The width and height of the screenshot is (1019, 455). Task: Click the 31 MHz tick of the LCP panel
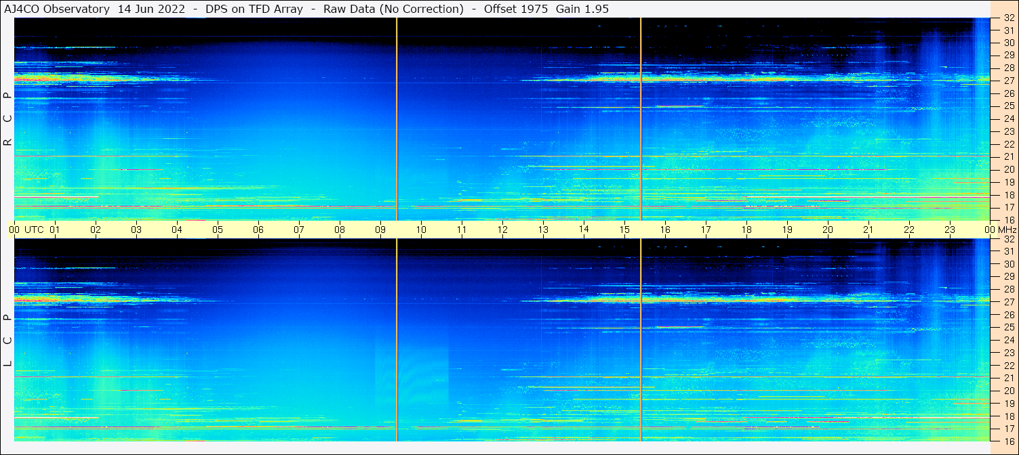(x=1008, y=251)
